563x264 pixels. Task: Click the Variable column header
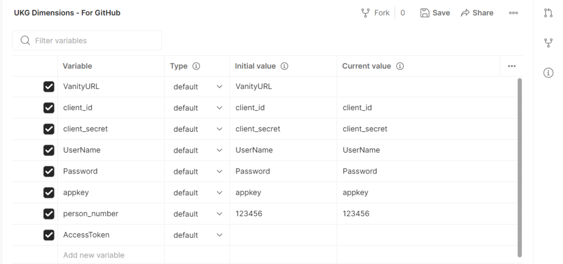click(x=77, y=66)
